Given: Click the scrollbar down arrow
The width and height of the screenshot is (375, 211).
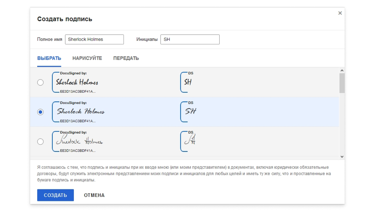Looking at the screenshot, I should 342,157.
